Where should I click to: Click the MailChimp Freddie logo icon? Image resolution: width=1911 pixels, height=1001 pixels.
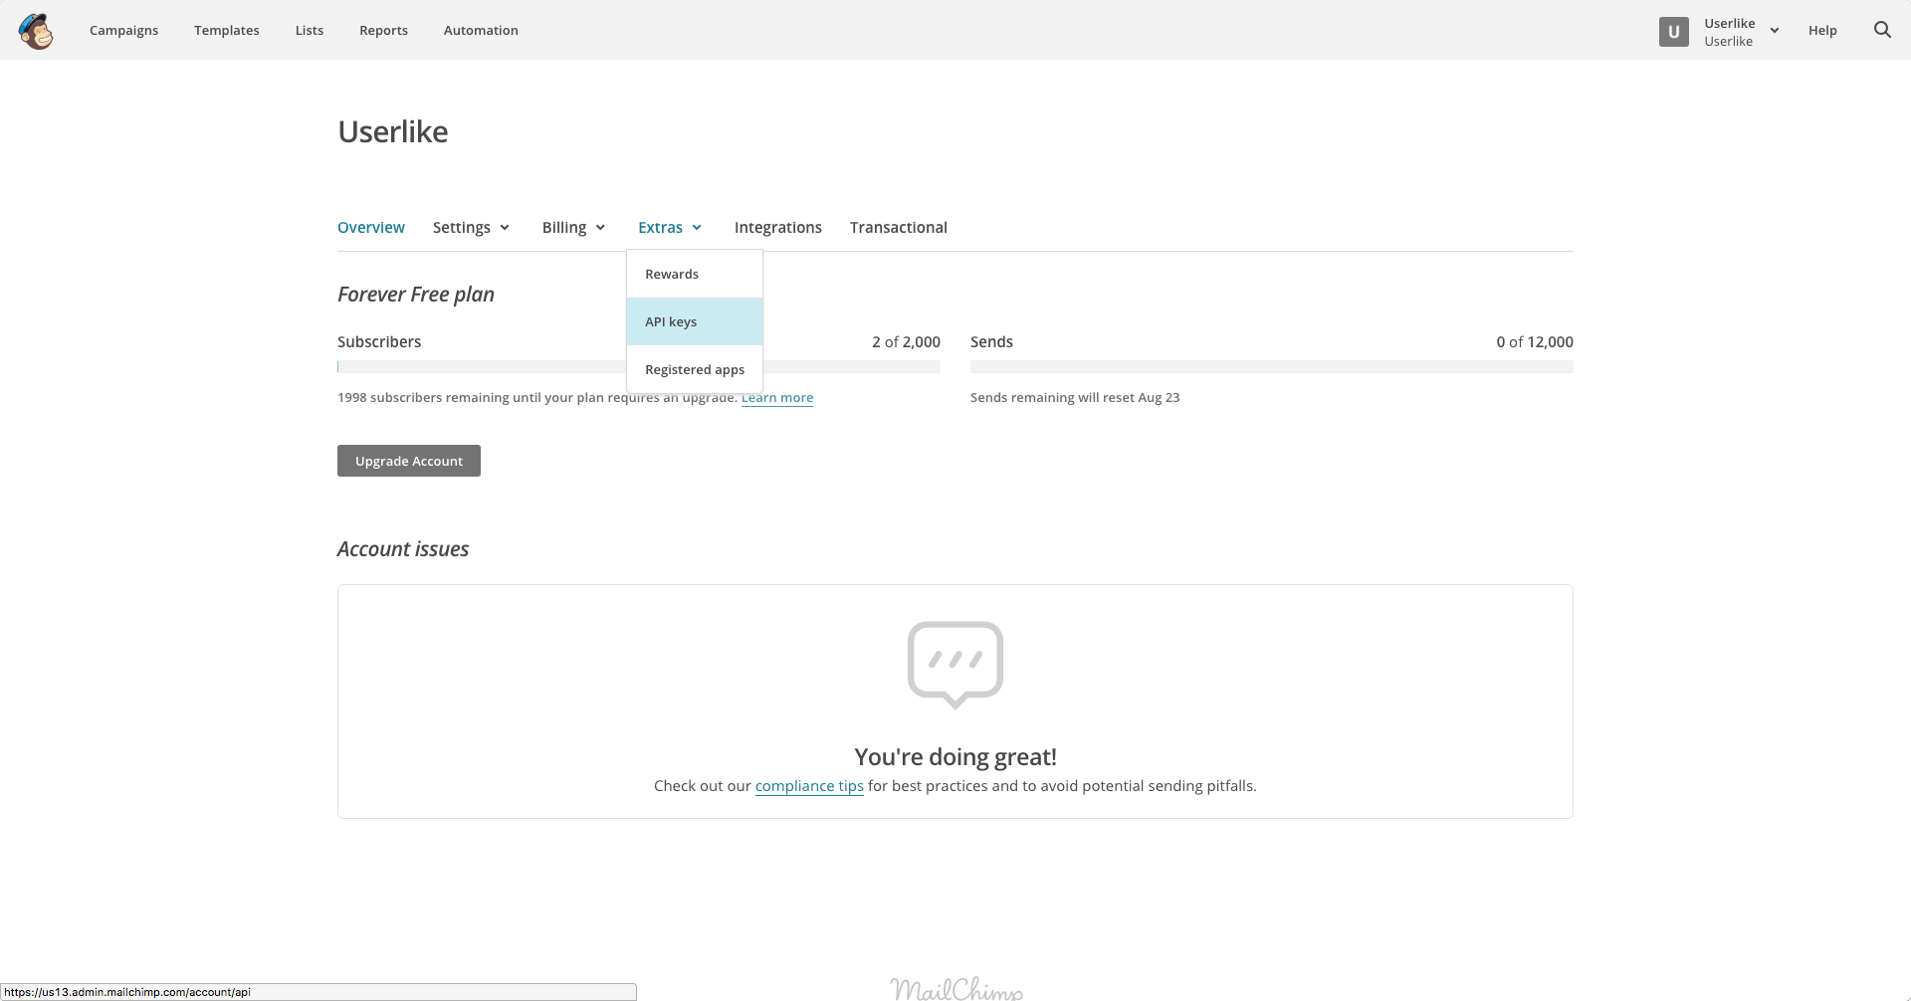[36, 31]
